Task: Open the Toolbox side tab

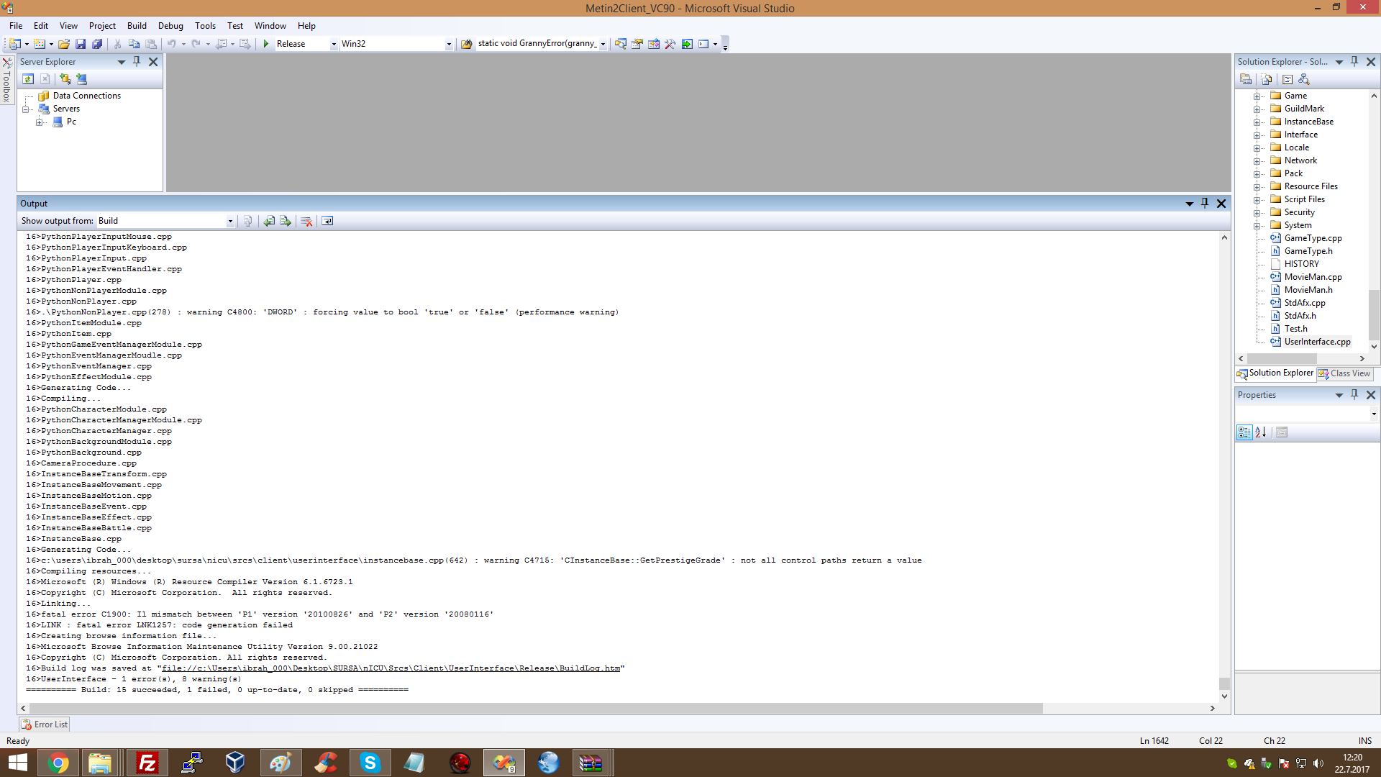Action: click(7, 81)
